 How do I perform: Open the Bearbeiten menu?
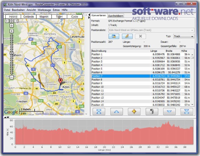point(18,10)
